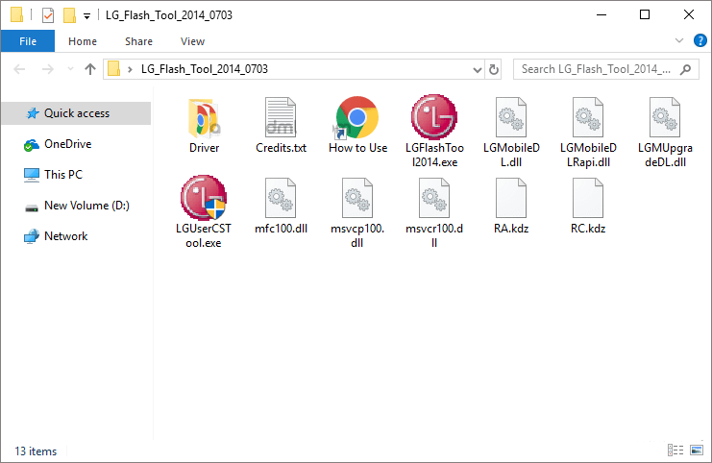Click the Refresh button beside address bar
The width and height of the screenshot is (712, 463).
point(495,69)
